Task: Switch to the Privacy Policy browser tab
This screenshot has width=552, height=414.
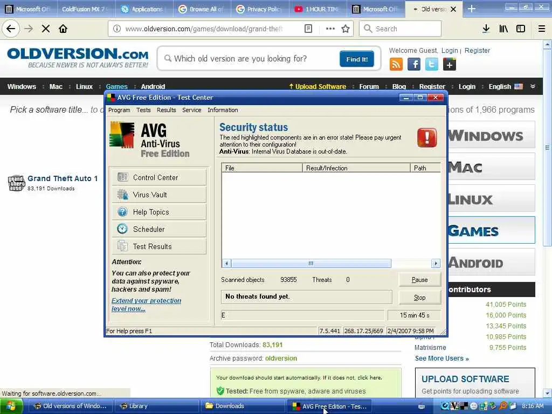Action: click(x=259, y=9)
